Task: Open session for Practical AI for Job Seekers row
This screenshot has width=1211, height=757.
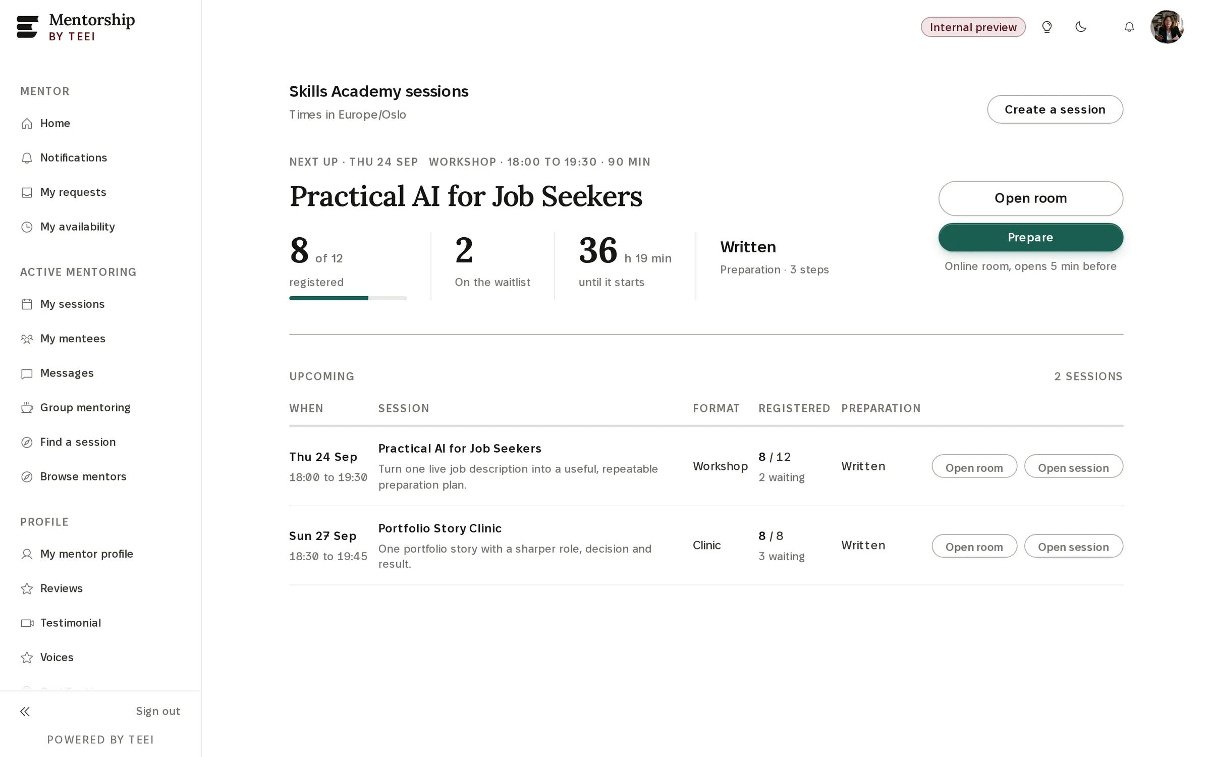Action: tap(1073, 467)
